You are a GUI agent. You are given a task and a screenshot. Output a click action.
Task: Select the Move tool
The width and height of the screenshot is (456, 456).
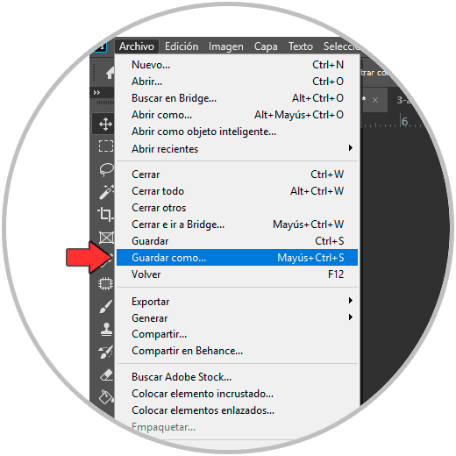(x=105, y=125)
